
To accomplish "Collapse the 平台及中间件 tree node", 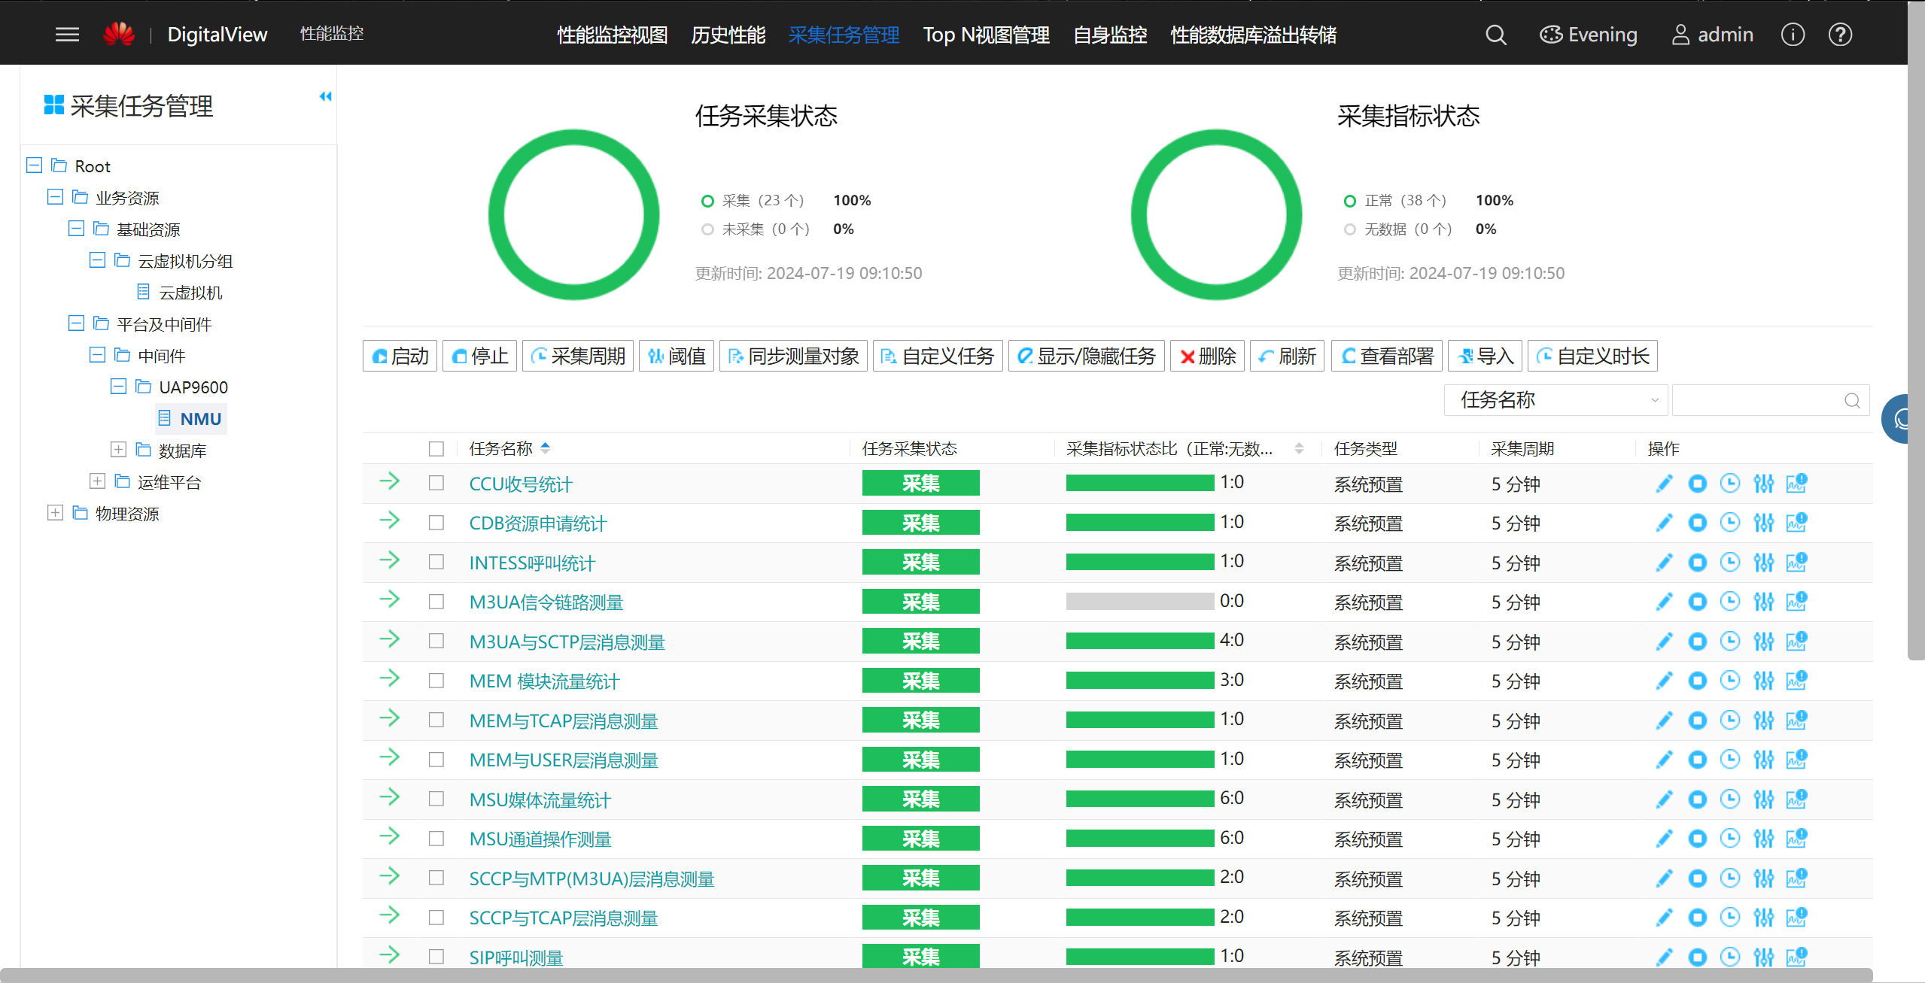I will tap(76, 323).
